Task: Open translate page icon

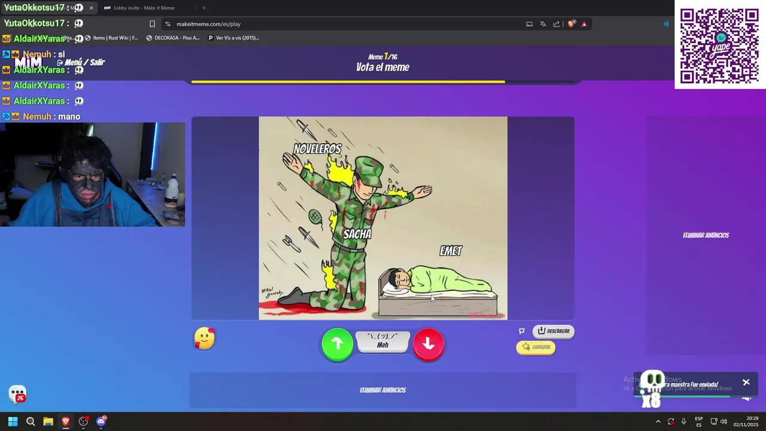Action: click(543, 24)
